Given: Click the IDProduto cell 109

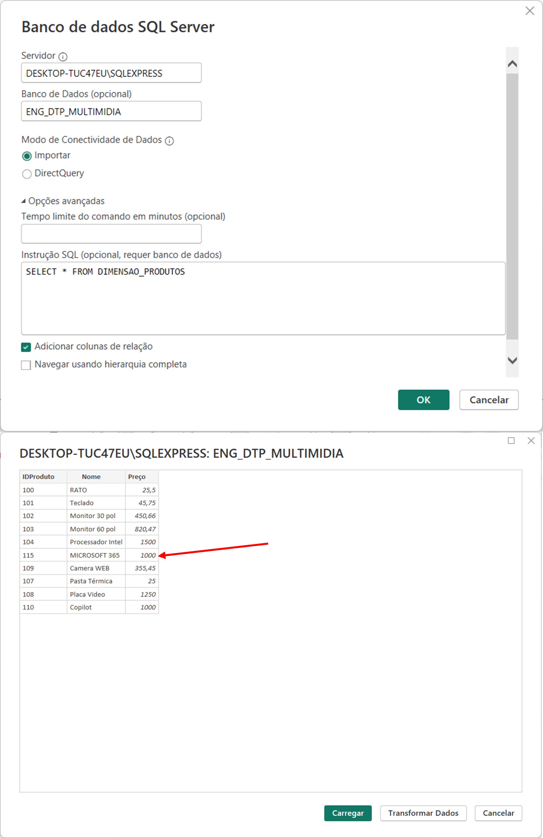Looking at the screenshot, I should pyautogui.click(x=43, y=568).
